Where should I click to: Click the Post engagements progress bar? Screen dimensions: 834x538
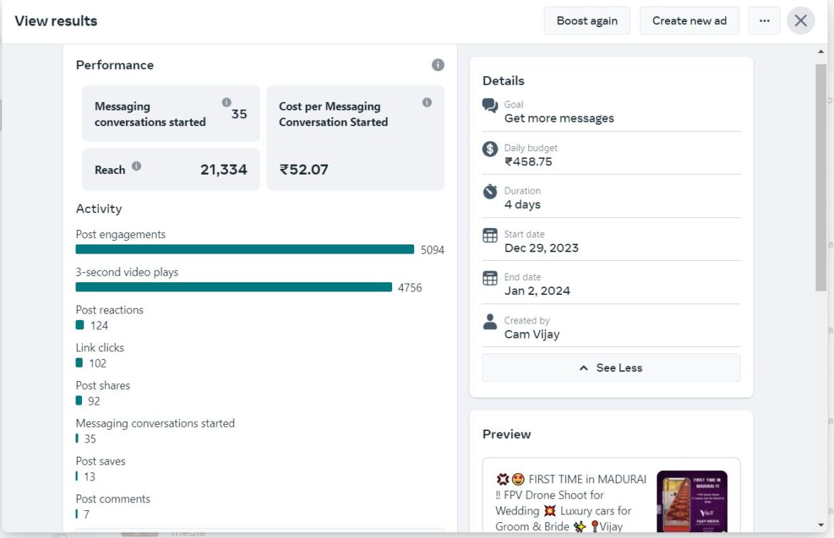[244, 249]
